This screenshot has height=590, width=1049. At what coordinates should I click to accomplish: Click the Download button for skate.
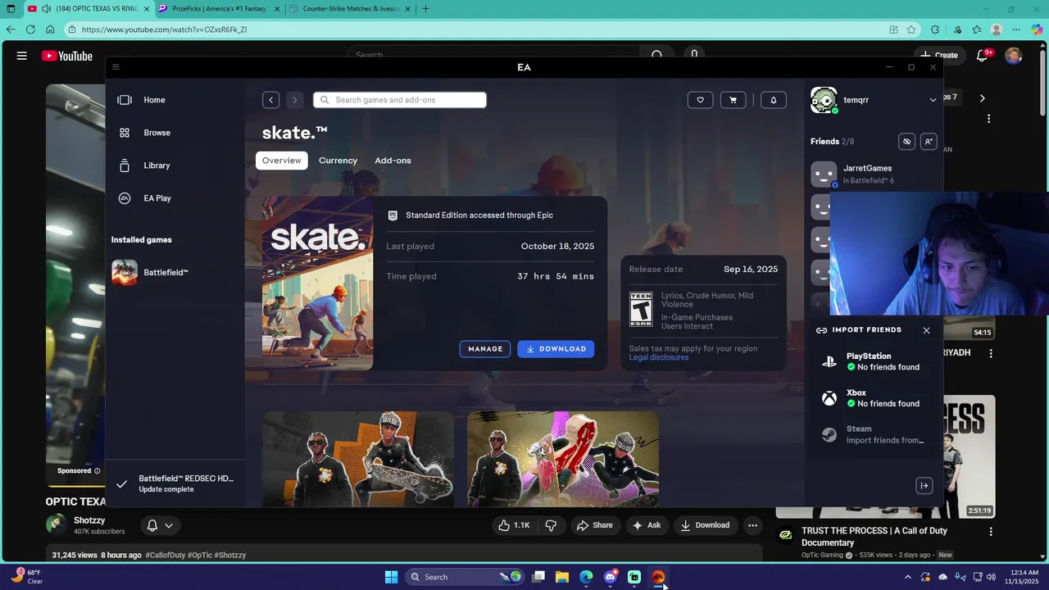556,349
